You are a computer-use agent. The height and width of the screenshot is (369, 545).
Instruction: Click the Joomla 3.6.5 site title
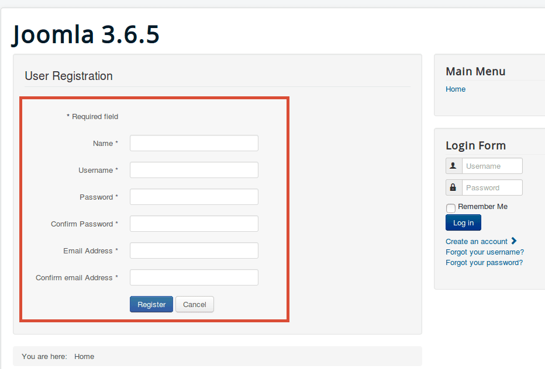[x=86, y=34]
